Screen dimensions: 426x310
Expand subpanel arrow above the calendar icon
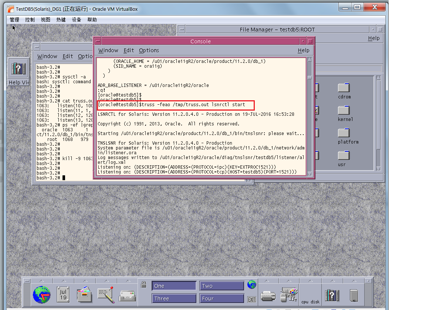(64, 281)
